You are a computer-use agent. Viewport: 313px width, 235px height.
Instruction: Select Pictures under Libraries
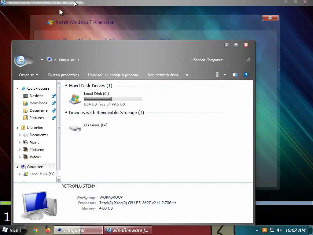point(37,150)
